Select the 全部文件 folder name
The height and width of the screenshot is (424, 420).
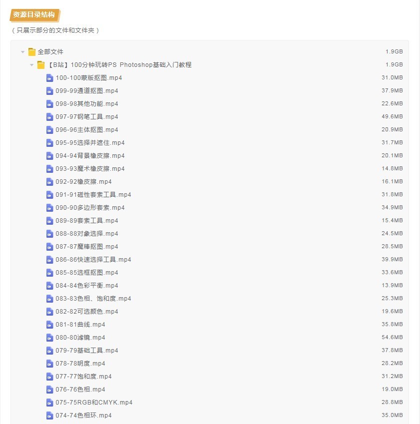[x=50, y=51]
